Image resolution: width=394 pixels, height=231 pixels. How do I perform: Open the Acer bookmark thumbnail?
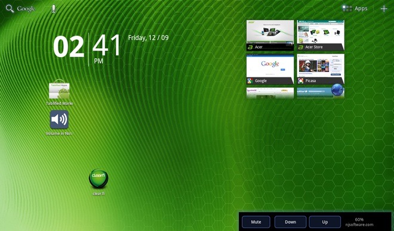(x=270, y=36)
